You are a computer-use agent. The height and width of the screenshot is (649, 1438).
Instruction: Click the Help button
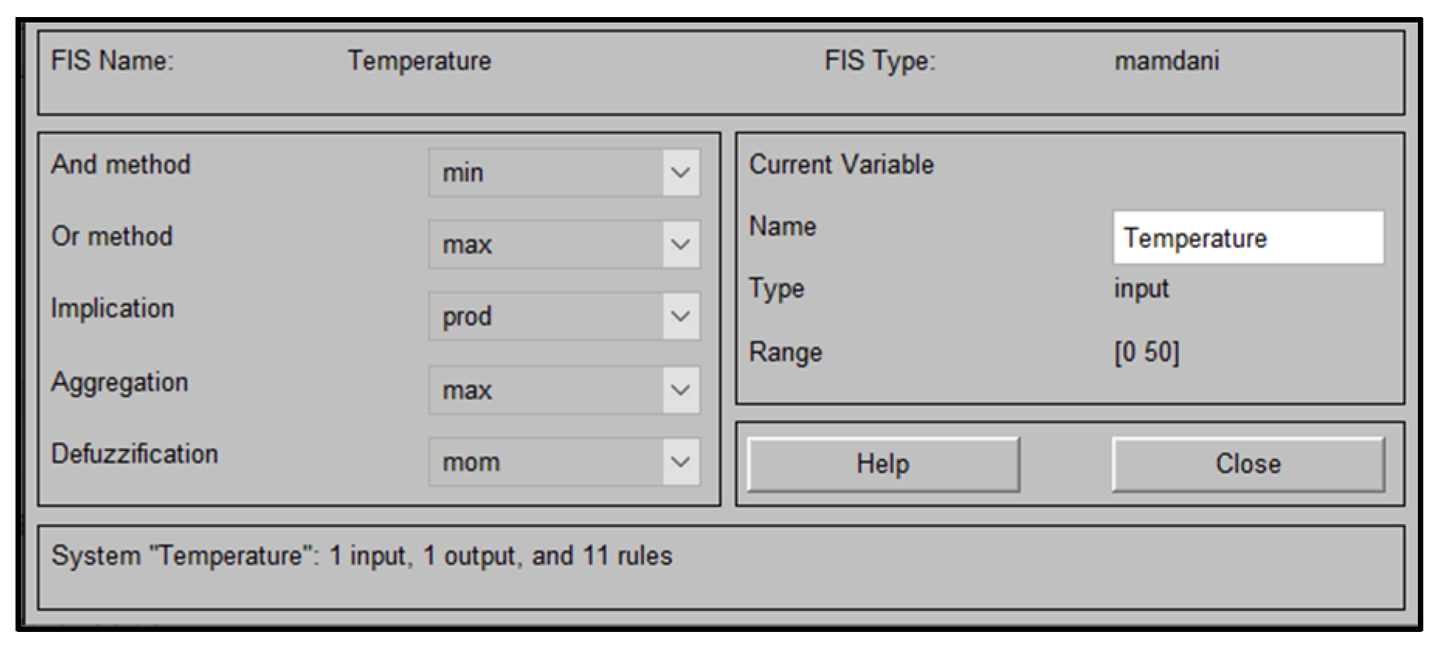pos(883,464)
